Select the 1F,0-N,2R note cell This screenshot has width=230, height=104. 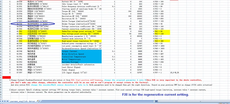[x=175, y=73]
